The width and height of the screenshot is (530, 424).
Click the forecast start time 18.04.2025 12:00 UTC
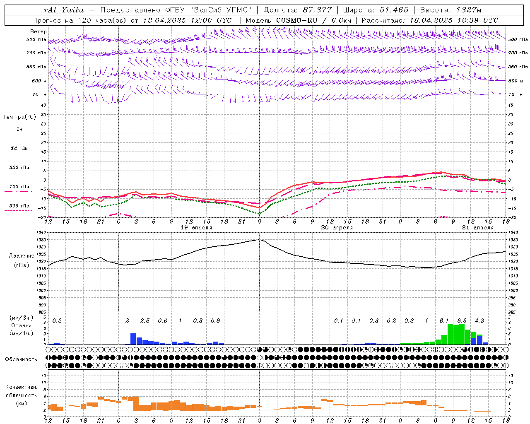pos(188,20)
